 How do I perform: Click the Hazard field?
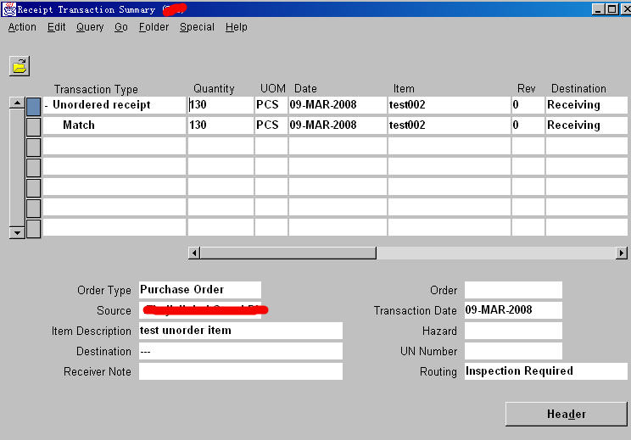pyautogui.click(x=513, y=331)
